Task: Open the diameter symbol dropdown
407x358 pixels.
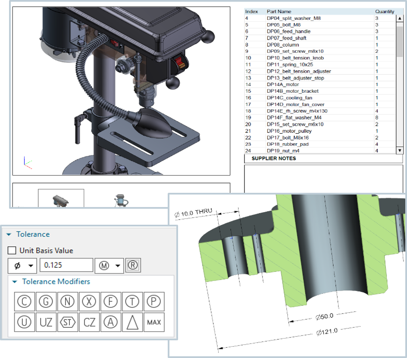Action: 22,266
